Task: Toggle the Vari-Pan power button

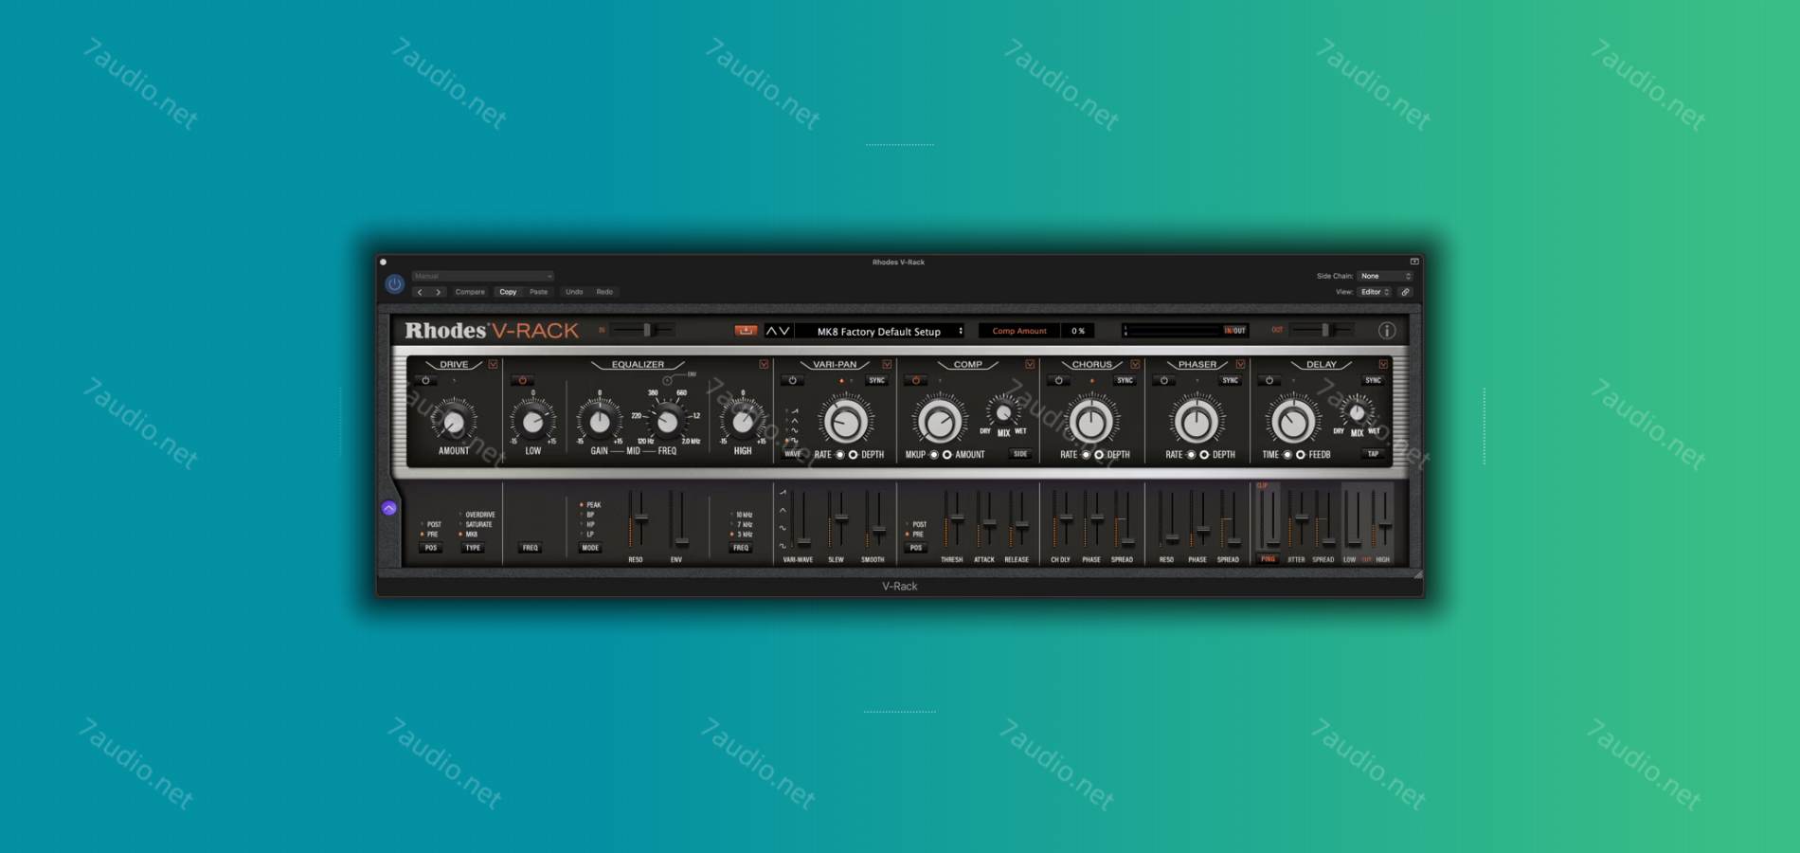Action: pos(793,381)
